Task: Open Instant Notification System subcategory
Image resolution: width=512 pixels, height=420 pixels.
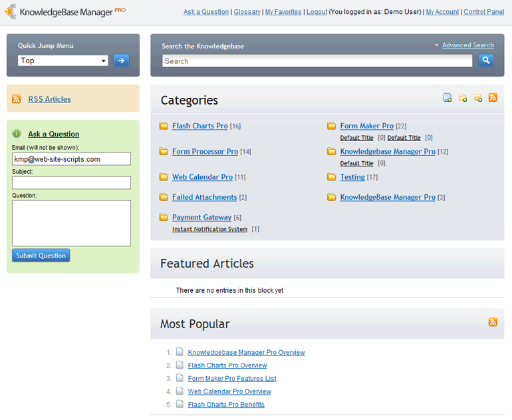Action: pos(209,229)
